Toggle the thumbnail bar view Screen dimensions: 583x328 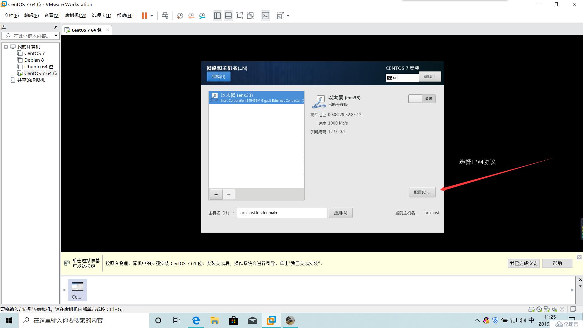pyautogui.click(x=228, y=16)
